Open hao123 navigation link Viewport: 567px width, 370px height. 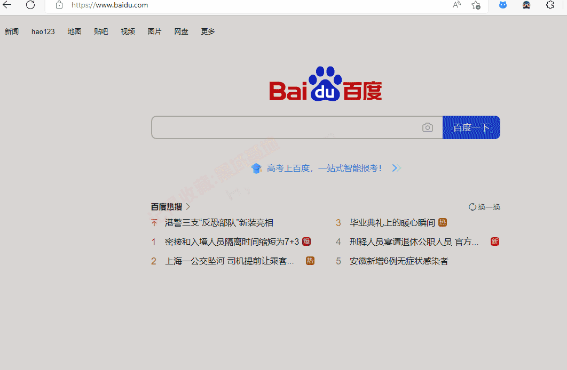43,31
